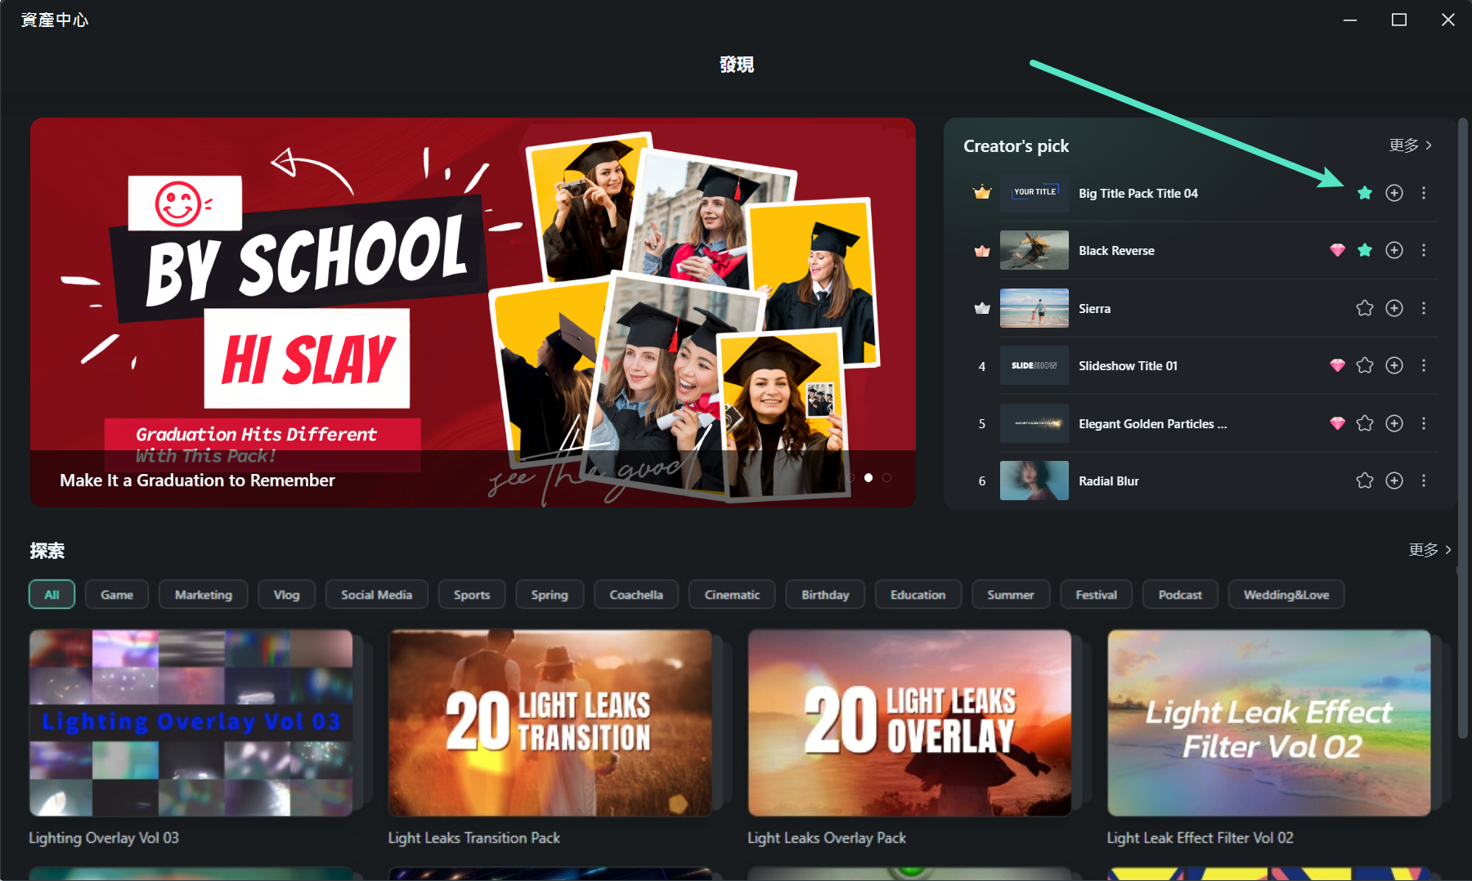Select the Vlog category filter
1472x881 pixels.
(286, 595)
